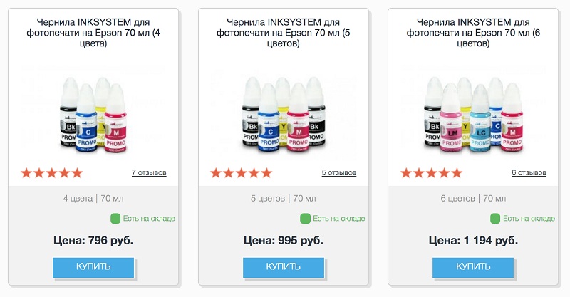Open the '7 отзывов' reviews link
The width and height of the screenshot is (570, 297).
coord(149,173)
